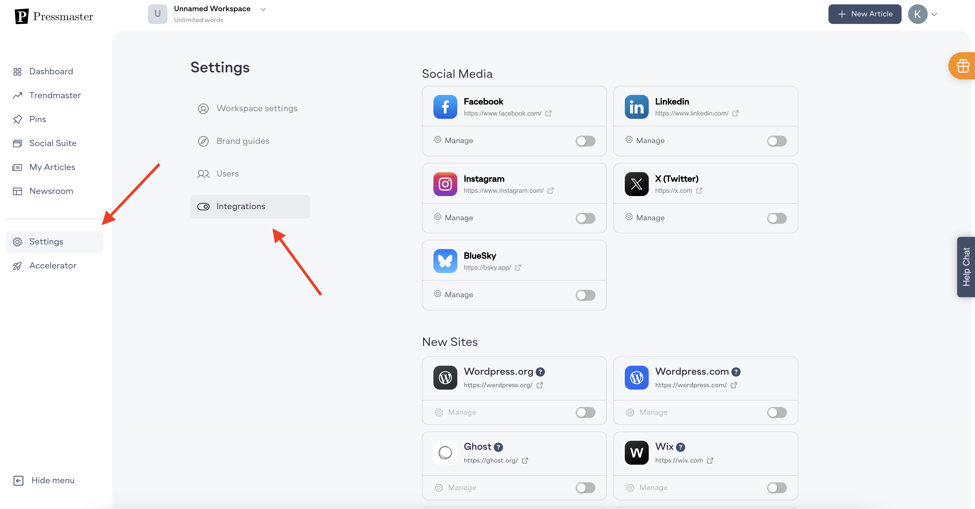Click the ghost.org external-link icon

click(525, 461)
